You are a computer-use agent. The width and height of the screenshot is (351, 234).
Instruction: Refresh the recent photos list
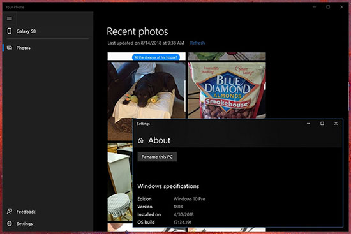[x=197, y=43]
